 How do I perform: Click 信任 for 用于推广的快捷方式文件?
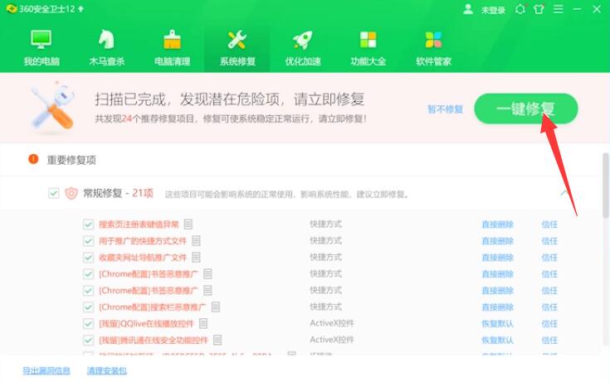coord(549,241)
